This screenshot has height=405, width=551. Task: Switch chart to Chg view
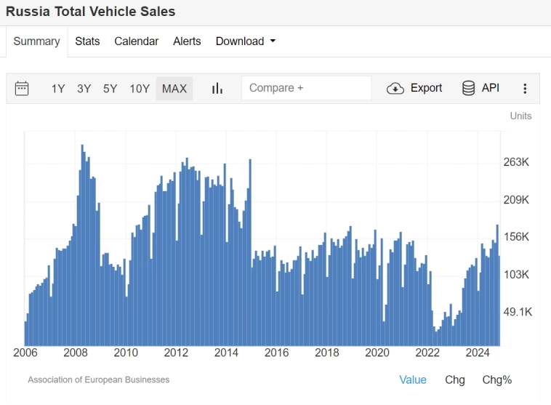point(455,380)
